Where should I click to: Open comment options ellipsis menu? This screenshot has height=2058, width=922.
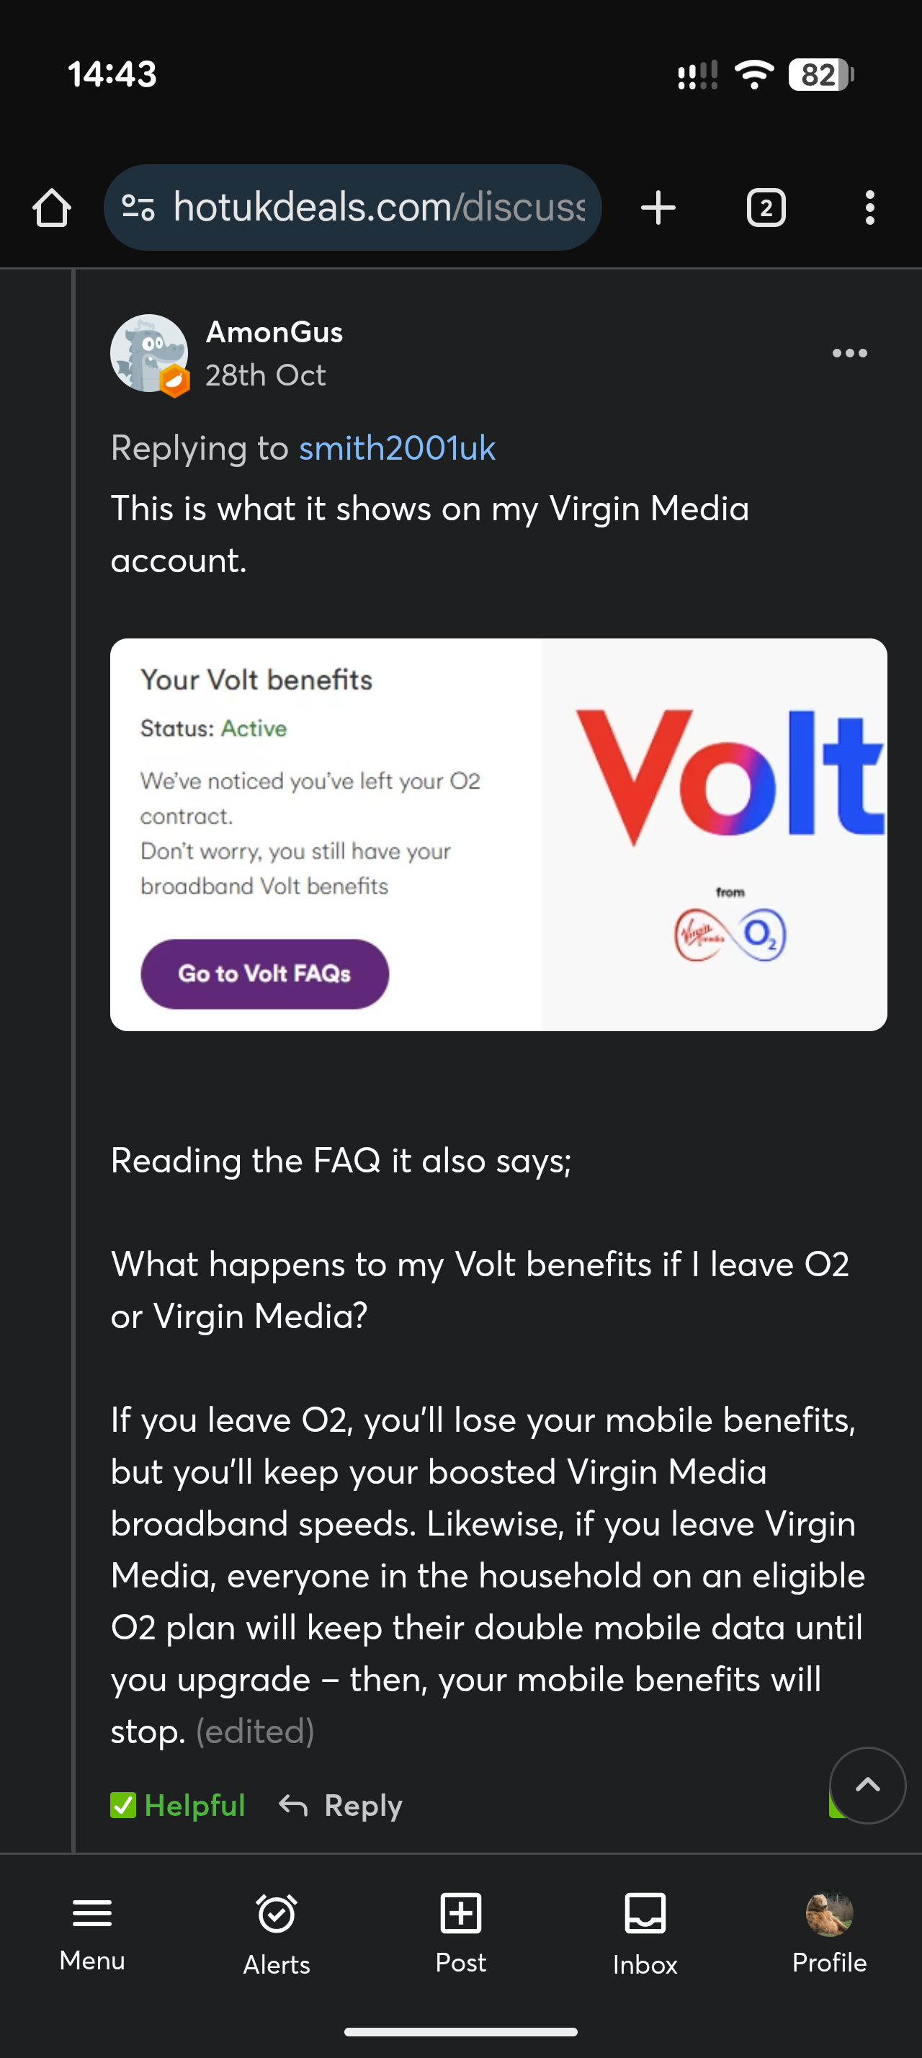click(849, 353)
